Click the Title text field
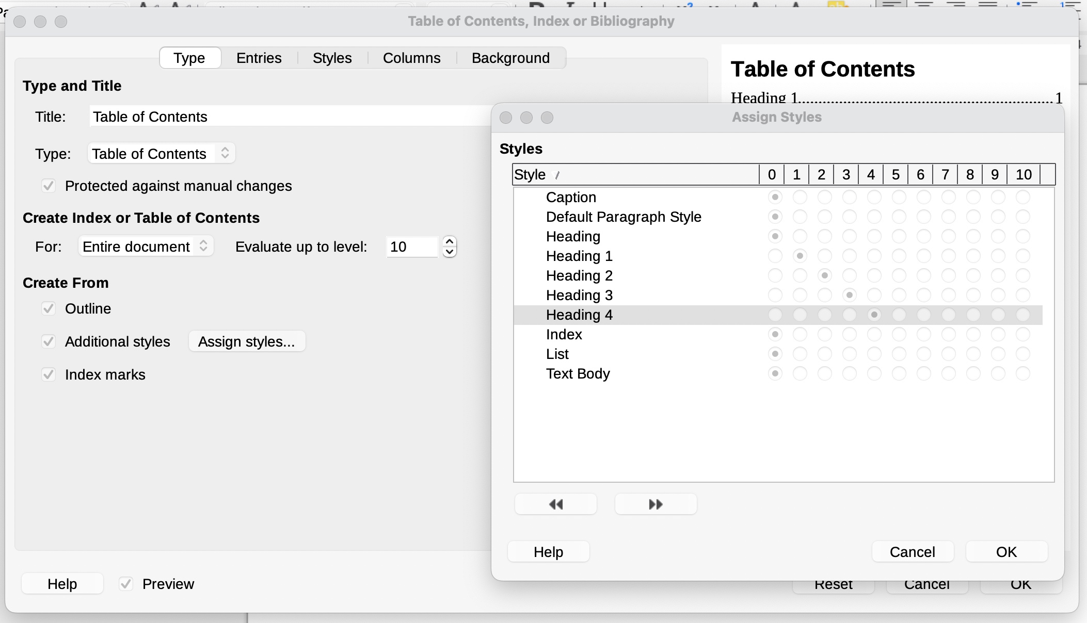The image size is (1087, 623). (x=289, y=117)
